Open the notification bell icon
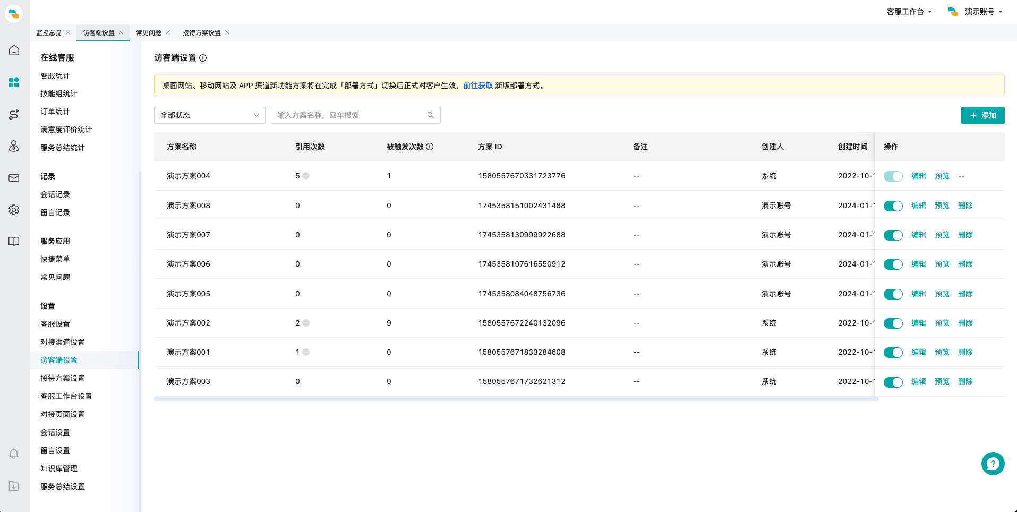Viewport: 1017px width, 512px height. (14, 454)
